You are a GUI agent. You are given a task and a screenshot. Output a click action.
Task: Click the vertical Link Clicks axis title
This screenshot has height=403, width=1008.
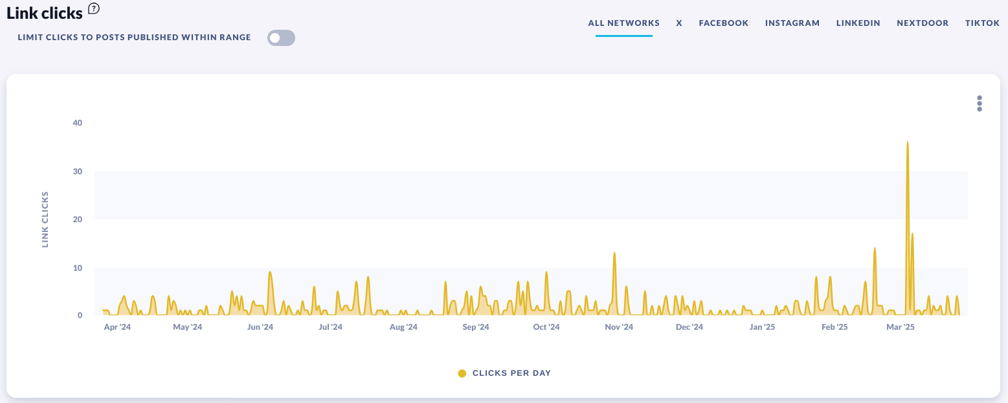(x=45, y=219)
